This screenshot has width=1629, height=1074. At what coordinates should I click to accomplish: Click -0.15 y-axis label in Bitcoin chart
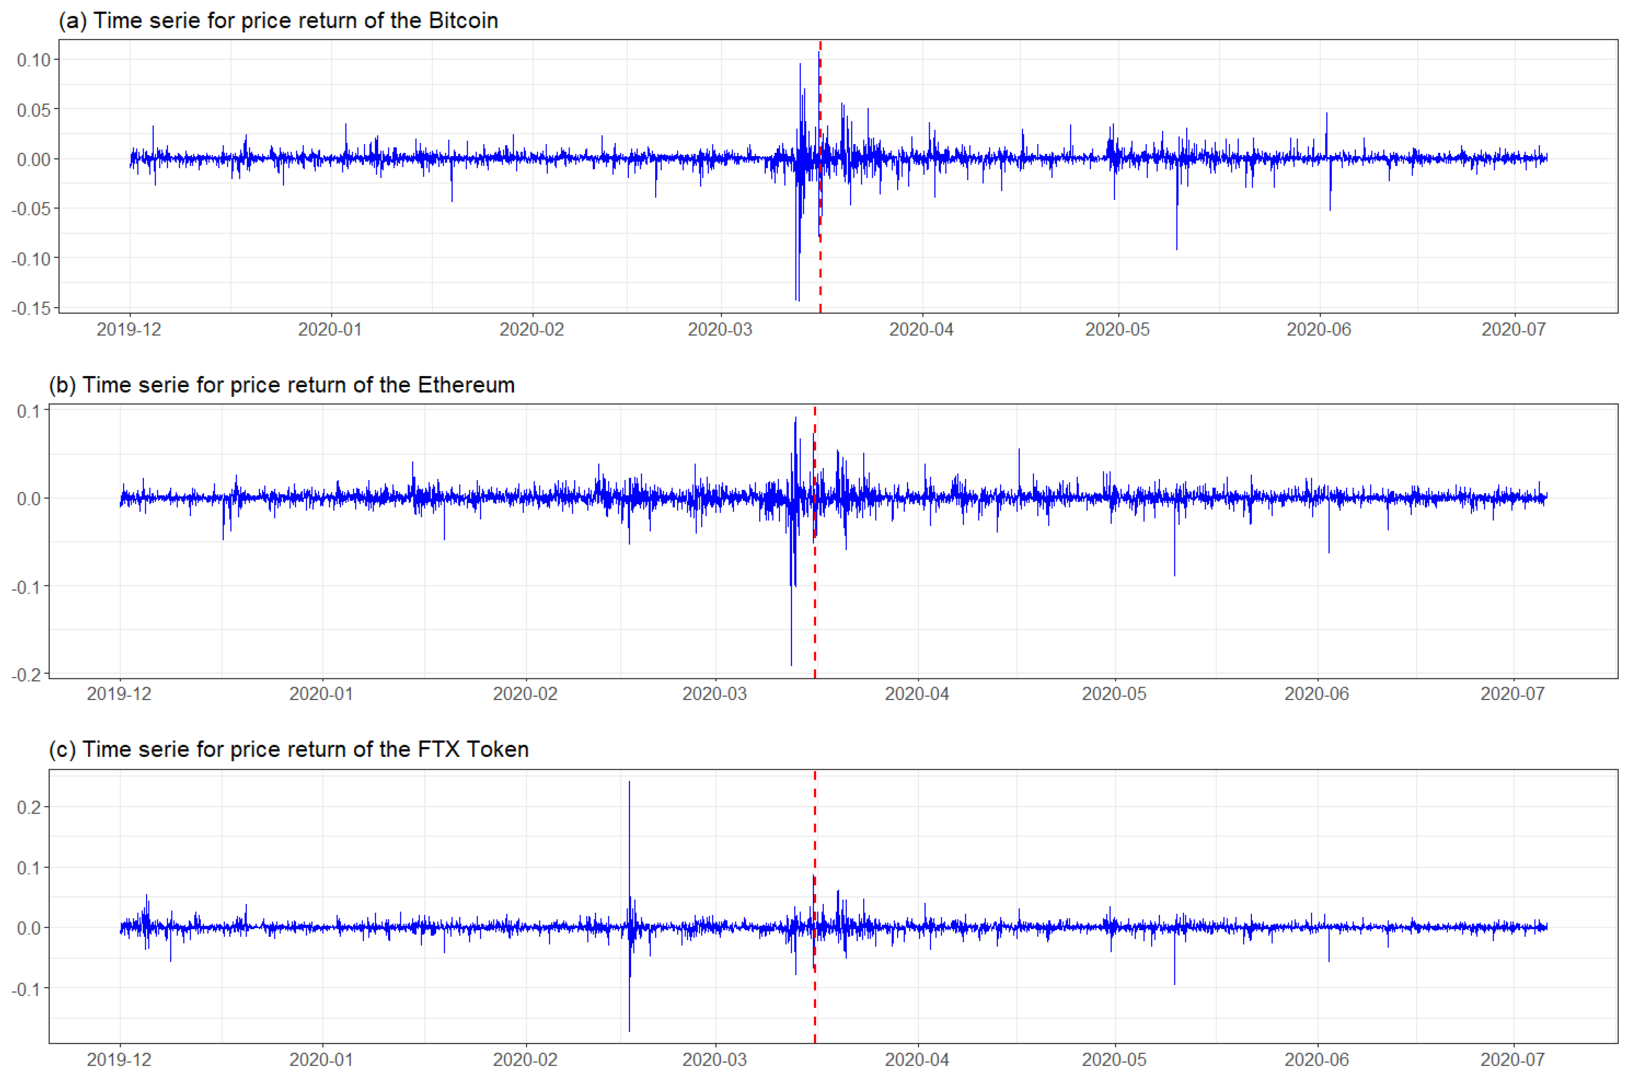[x=31, y=308]
